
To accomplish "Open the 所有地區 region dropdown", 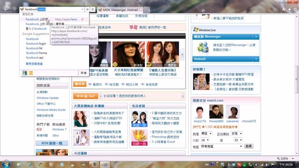I will pyautogui.click(x=221, y=146).
